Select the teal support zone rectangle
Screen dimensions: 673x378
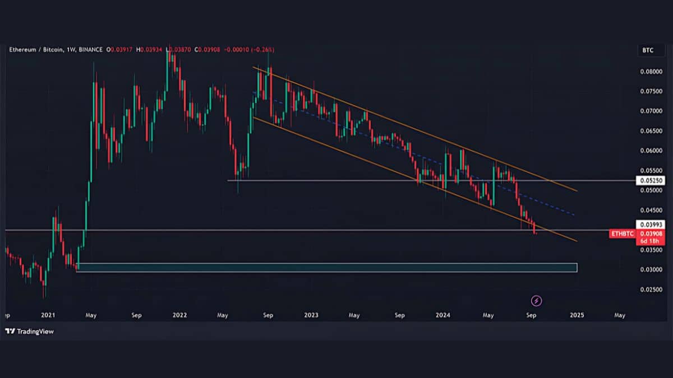pos(328,268)
